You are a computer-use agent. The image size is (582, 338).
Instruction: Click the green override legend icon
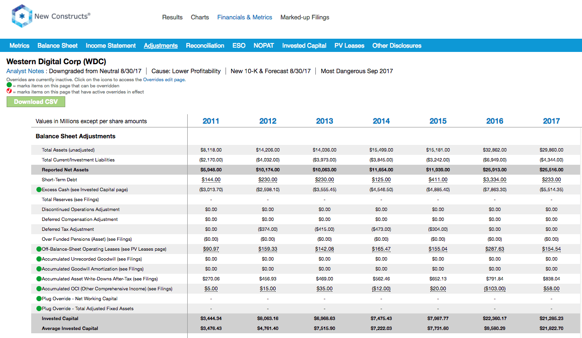[9, 86]
